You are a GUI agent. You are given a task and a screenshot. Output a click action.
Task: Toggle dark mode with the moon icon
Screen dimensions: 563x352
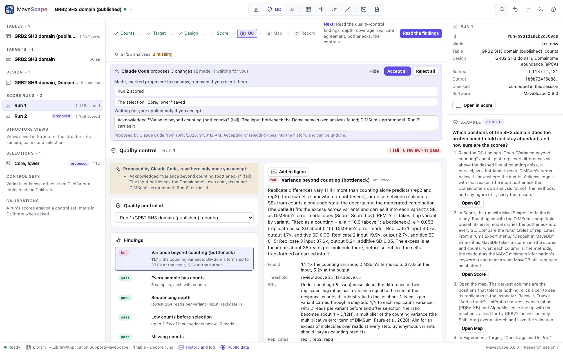pos(540,9)
